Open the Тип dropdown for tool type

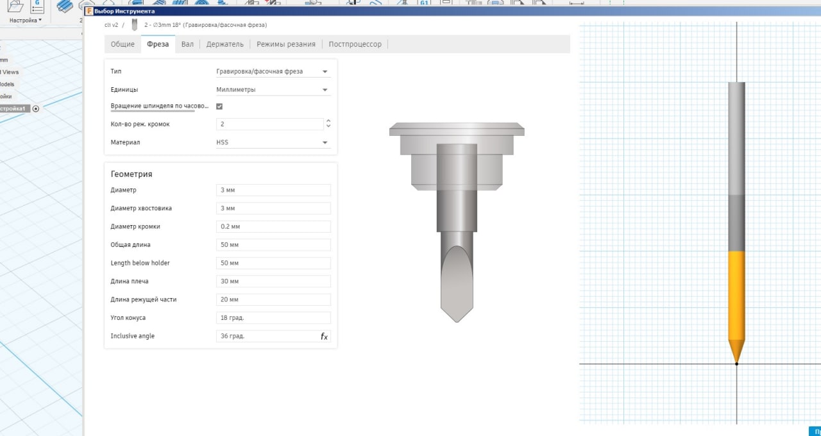click(273, 71)
